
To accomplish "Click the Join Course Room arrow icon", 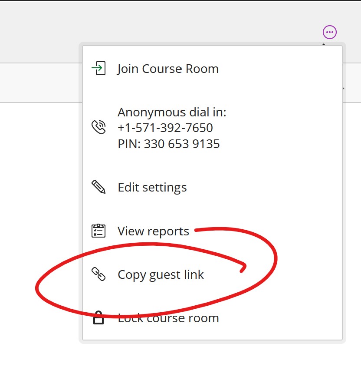I will point(99,68).
